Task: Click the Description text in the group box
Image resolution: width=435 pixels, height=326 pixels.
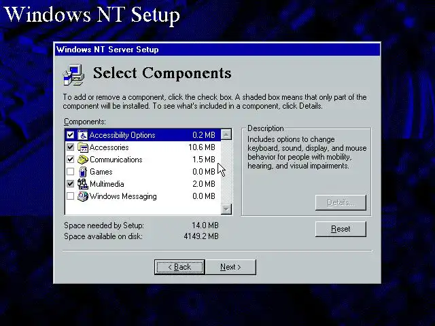Action: click(307, 152)
